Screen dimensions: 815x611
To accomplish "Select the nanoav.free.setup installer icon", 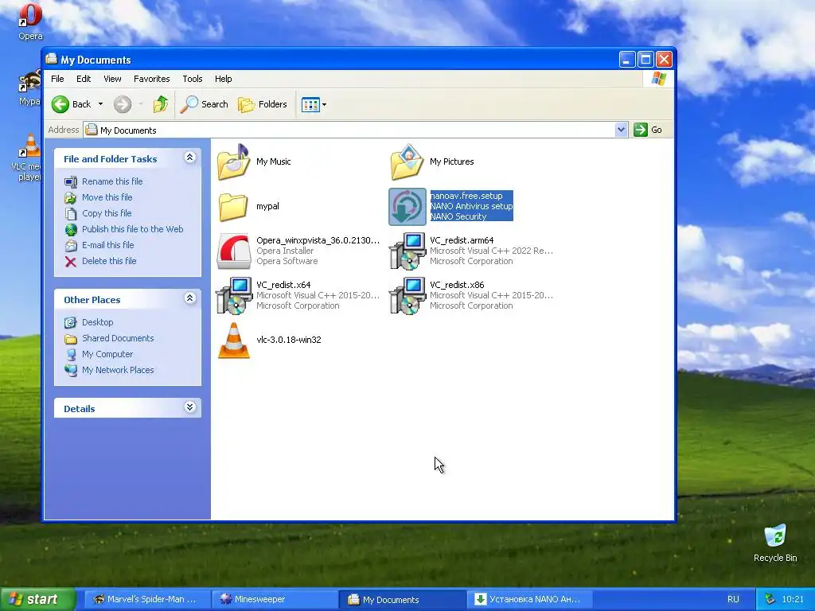I will [x=407, y=207].
